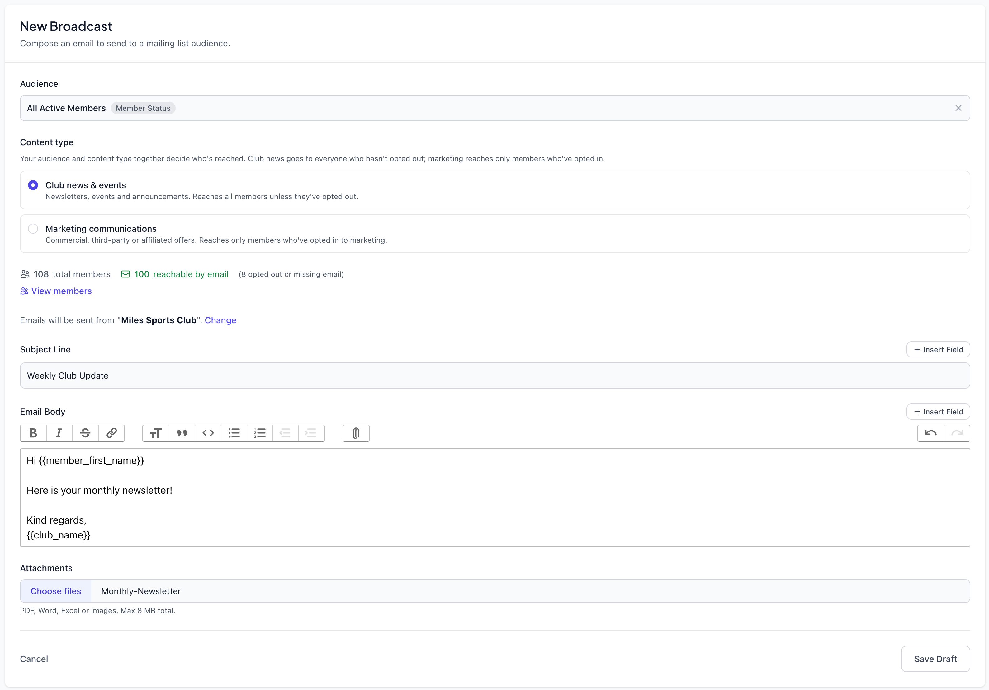Screen dimensions: 989x690
Task: Place cursor in the email body editor
Action: coord(495,498)
